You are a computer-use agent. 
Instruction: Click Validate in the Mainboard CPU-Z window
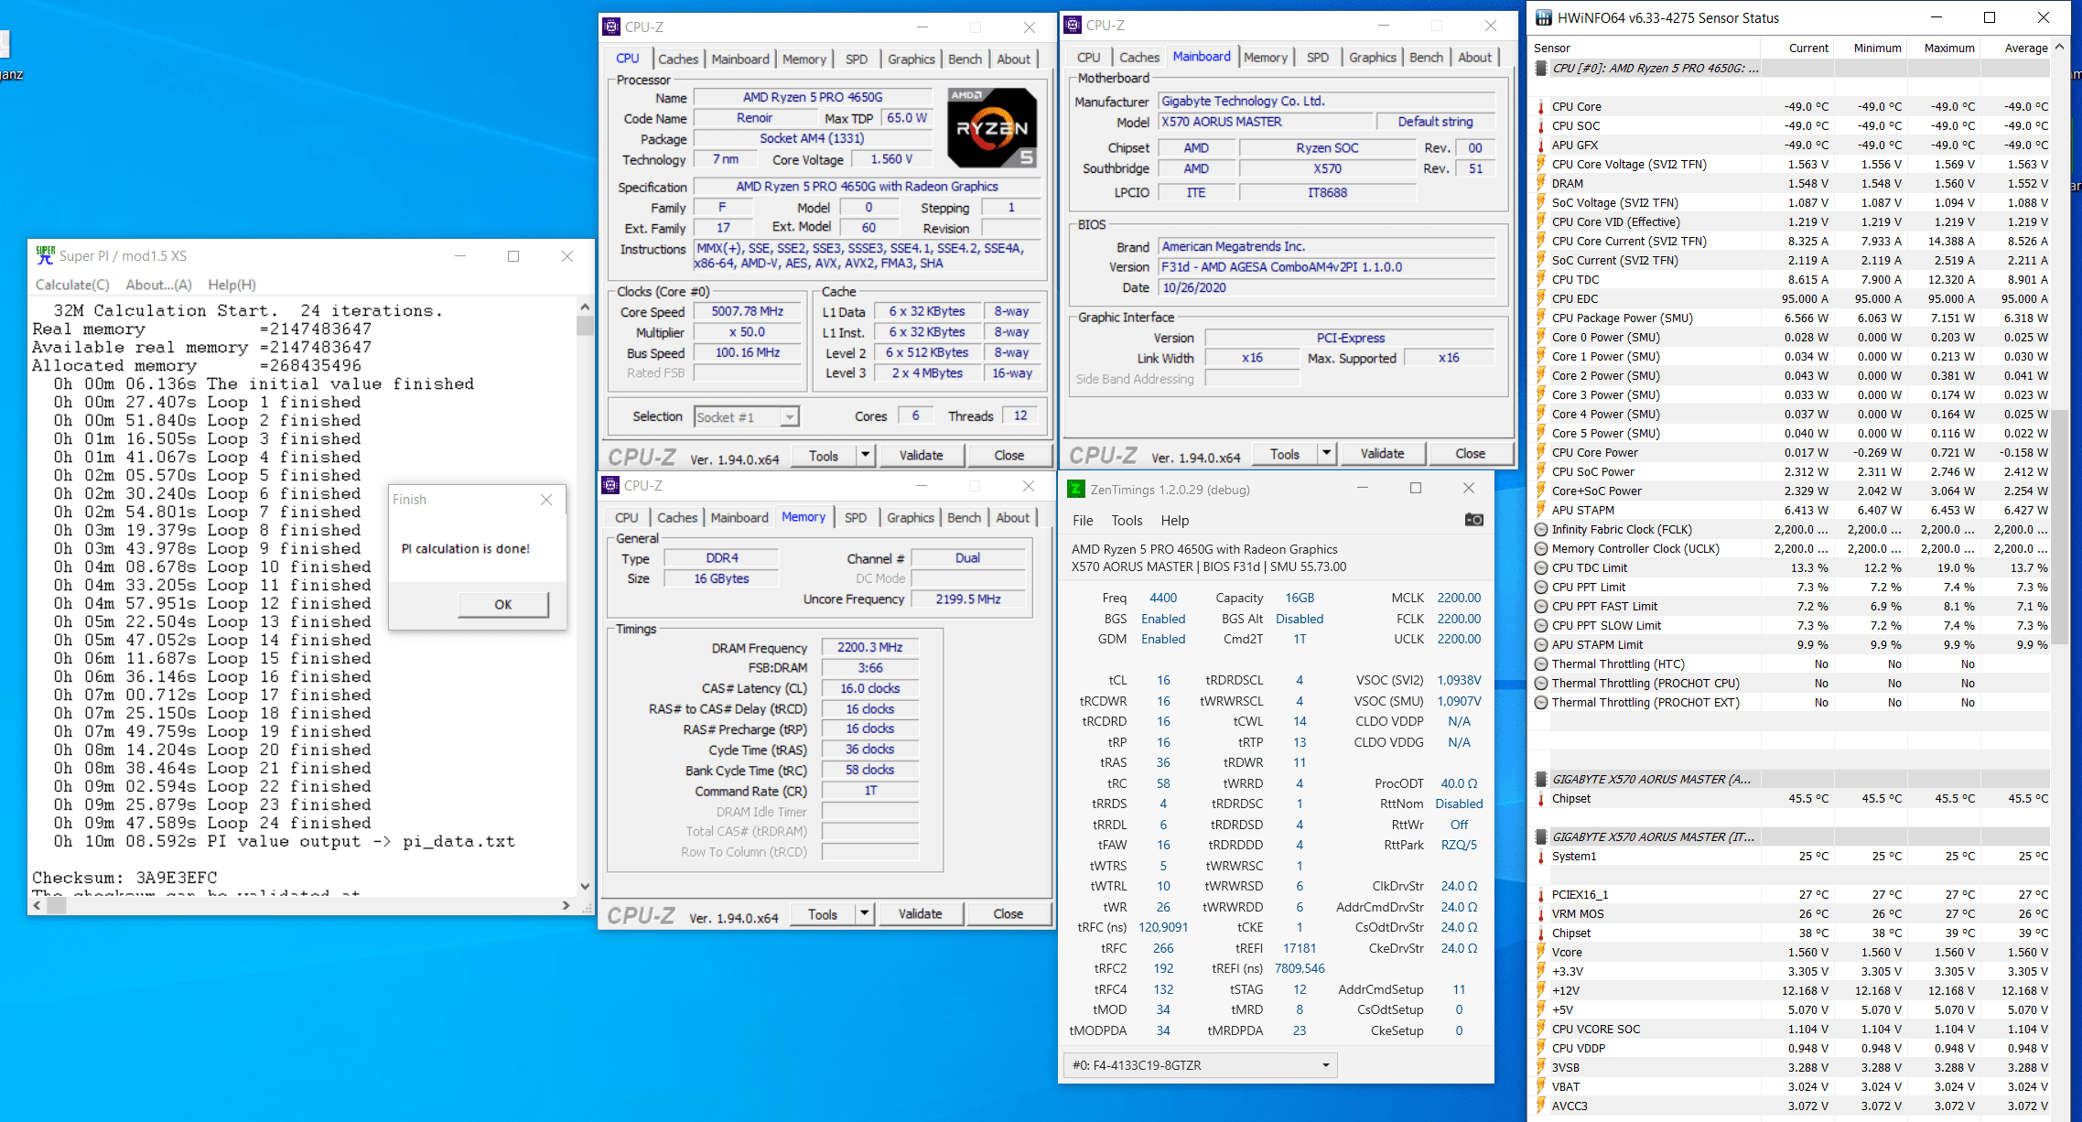(x=1382, y=454)
